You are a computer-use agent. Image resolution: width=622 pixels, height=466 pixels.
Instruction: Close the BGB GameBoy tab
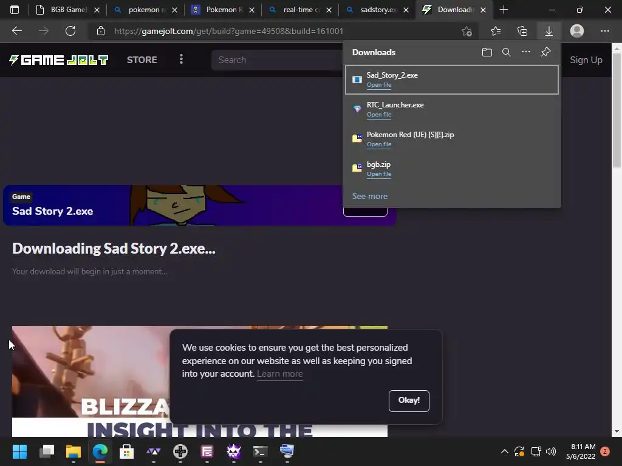(x=97, y=10)
